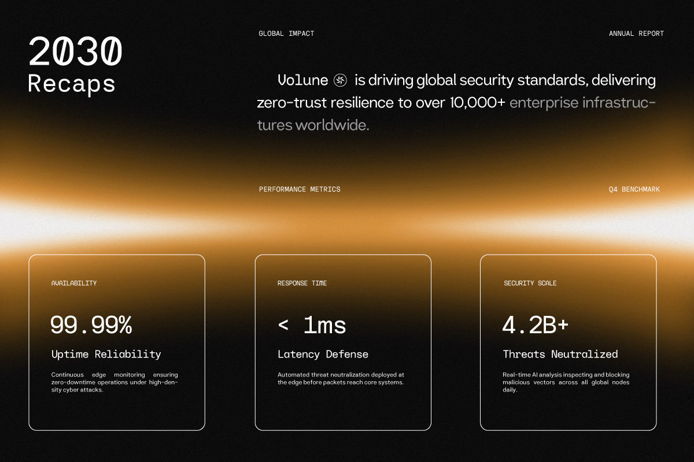694x462 pixels.
Task: Click the continuous edge monitoring description
Action: [115, 382]
